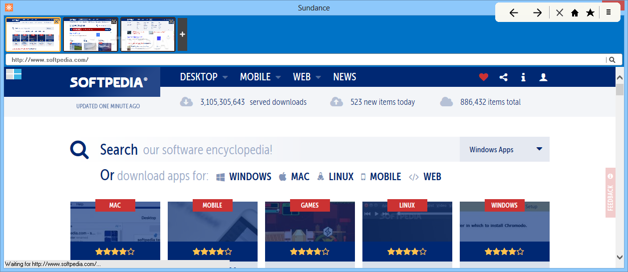
Task: Expand the MOBILE dropdown arrow
Action: (x=278, y=77)
